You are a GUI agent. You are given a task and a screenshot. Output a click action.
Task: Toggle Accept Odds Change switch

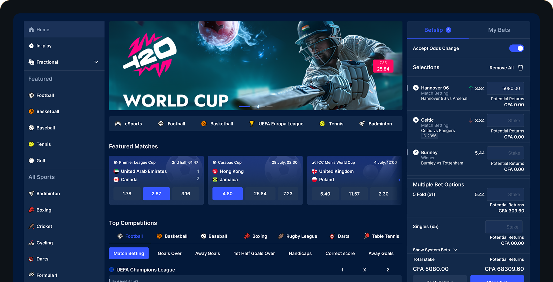516,48
